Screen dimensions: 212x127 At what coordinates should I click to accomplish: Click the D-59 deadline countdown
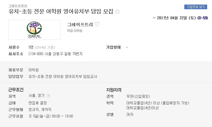tap(202, 18)
